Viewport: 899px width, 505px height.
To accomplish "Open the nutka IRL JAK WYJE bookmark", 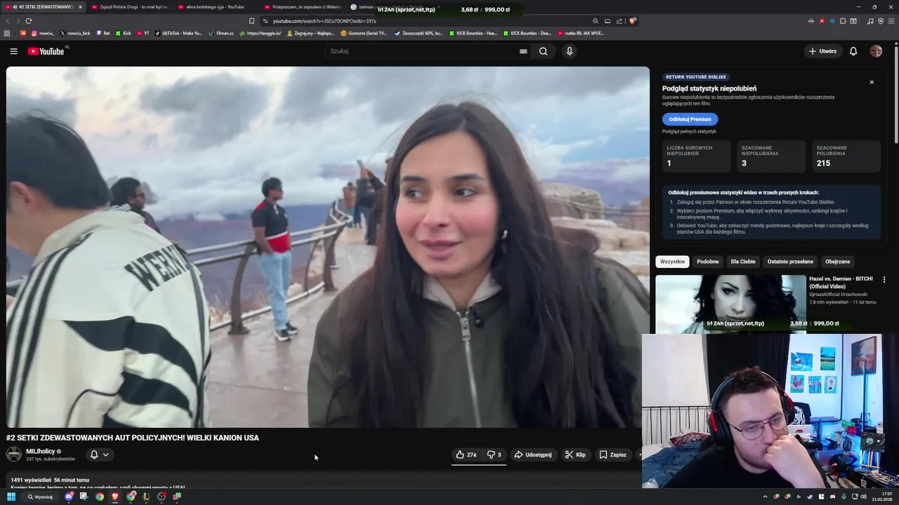I will [x=580, y=33].
